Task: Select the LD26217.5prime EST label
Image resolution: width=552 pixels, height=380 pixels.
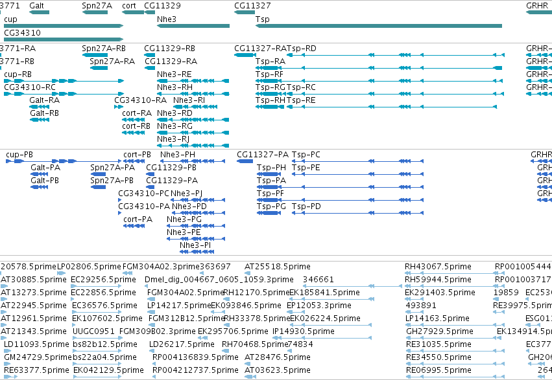Action: 182,344
